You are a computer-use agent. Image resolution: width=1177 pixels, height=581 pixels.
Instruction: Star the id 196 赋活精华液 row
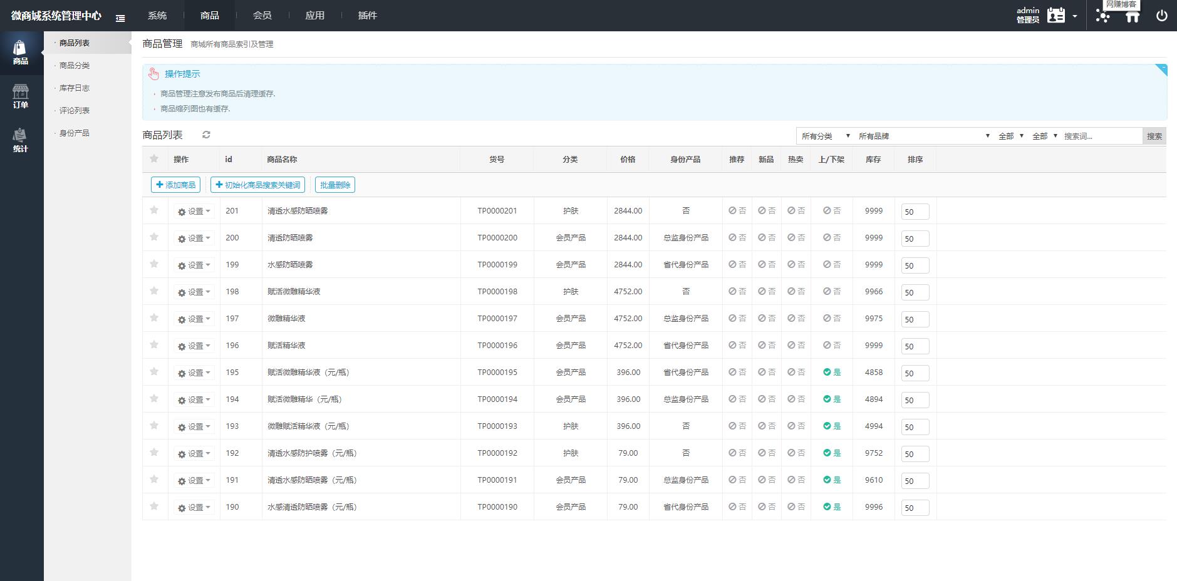tap(154, 344)
